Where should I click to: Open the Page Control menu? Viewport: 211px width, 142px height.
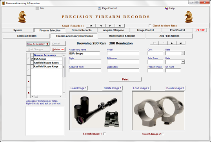pos(107,8)
